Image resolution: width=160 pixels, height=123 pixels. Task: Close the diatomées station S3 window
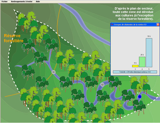(x=158, y=25)
